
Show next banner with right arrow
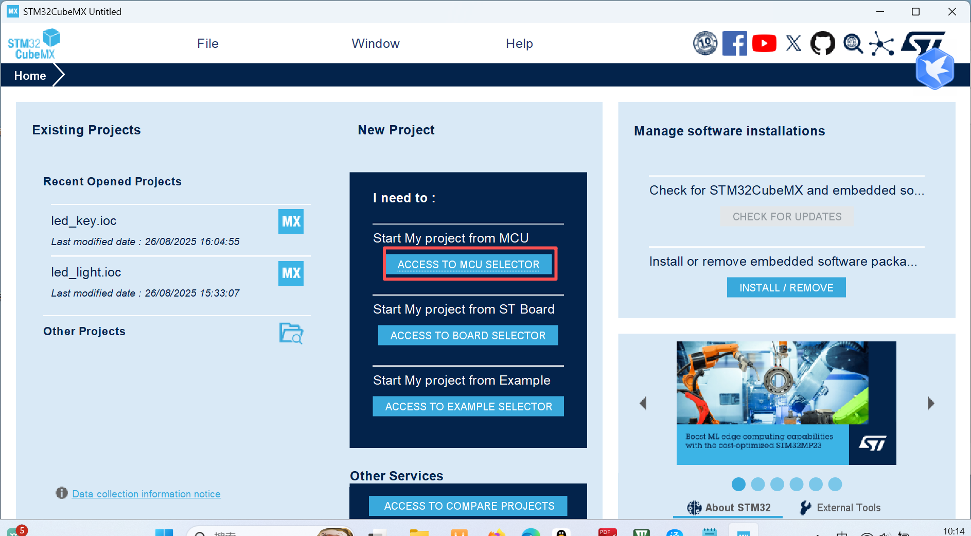point(930,403)
